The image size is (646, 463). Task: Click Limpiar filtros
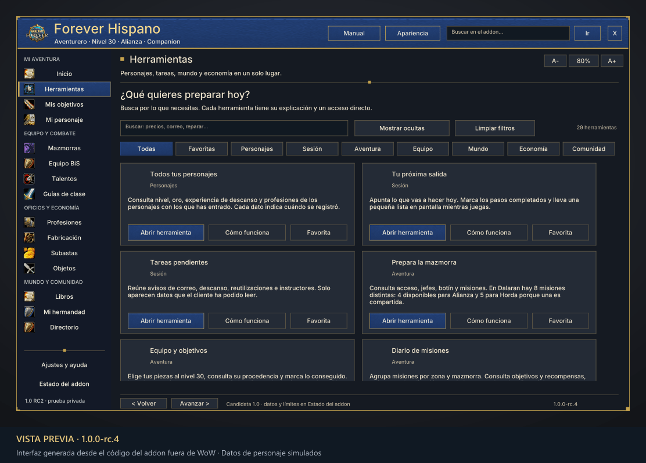point(495,128)
